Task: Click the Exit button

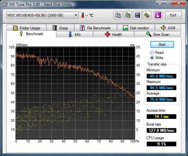Action: 173,15
